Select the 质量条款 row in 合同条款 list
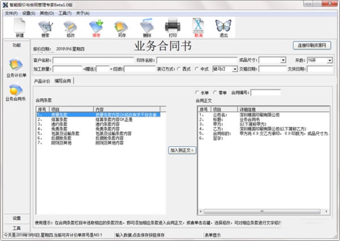The height and width of the screenshot is (241, 340). tap(98, 115)
